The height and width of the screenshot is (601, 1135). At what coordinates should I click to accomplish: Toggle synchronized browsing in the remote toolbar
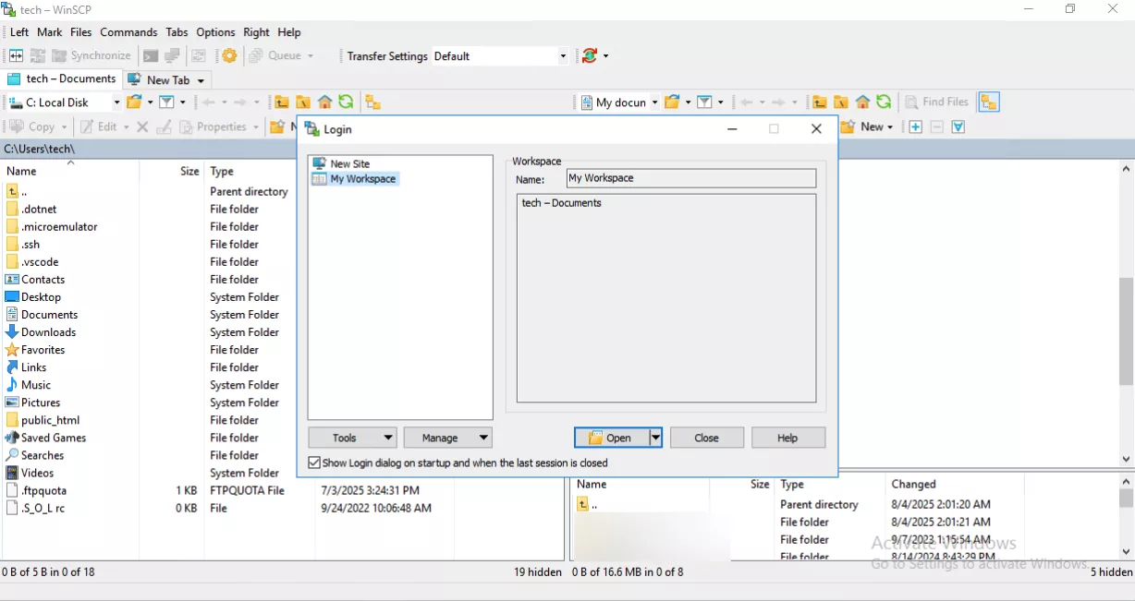click(x=988, y=102)
